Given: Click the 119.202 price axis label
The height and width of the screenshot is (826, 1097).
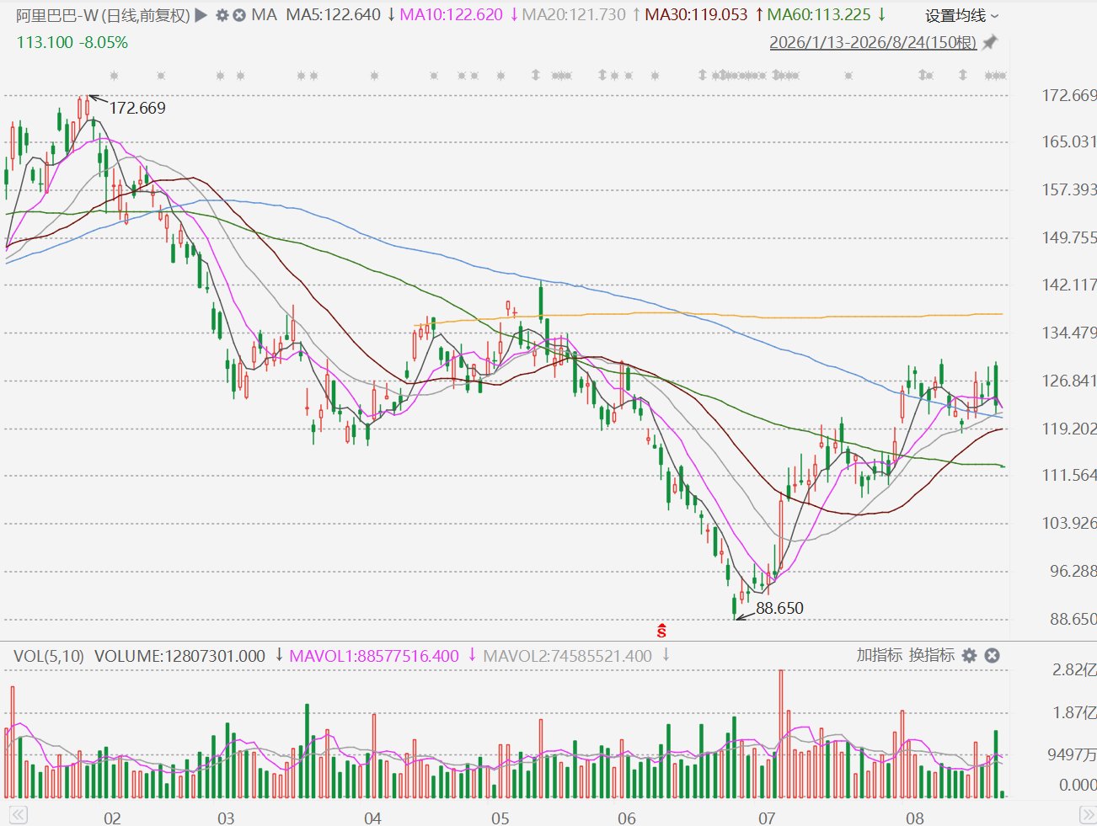Looking at the screenshot, I should (x=1069, y=429).
